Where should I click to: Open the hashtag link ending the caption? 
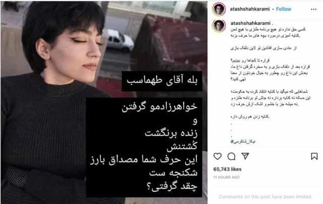[243, 141]
